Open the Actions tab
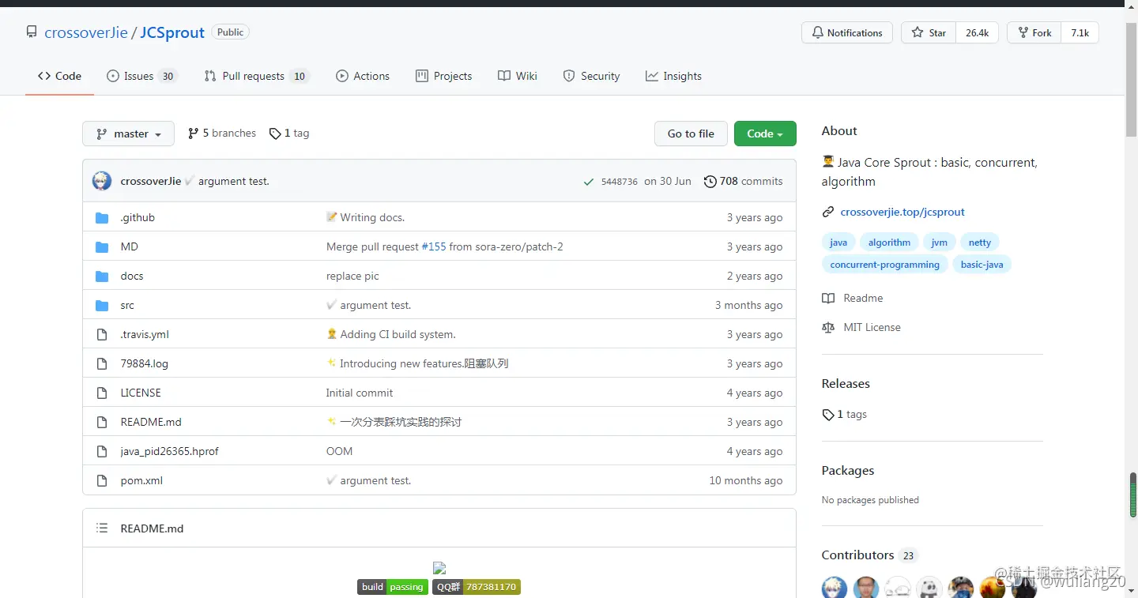This screenshot has height=598, width=1138. [363, 76]
